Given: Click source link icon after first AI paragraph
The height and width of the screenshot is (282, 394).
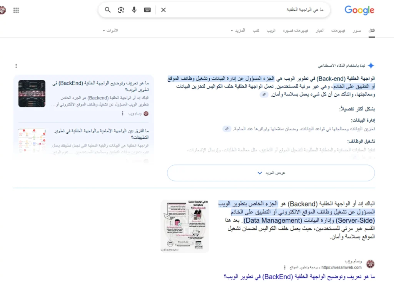Looking at the screenshot, I should (x=264, y=95).
